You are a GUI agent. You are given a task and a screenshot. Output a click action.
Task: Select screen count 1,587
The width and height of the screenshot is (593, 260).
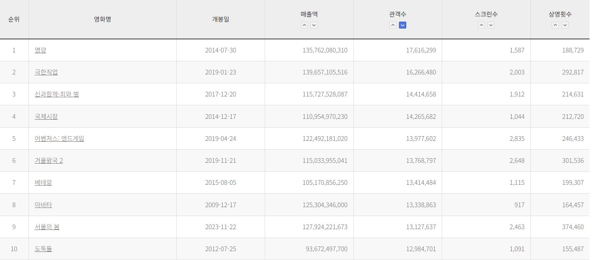(x=517, y=50)
